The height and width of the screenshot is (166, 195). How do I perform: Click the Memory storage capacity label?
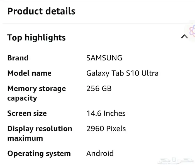(36, 93)
